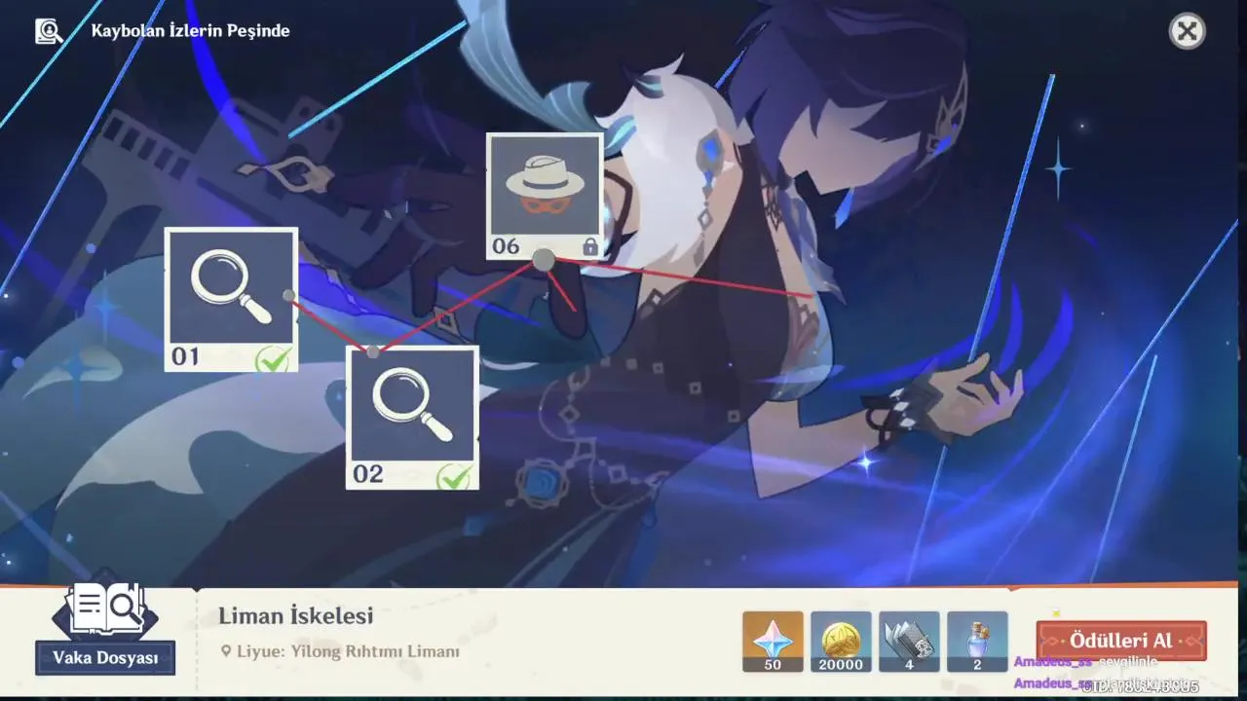This screenshot has height=701, width=1247.
Task: Close the event screen with X
Action: [1187, 31]
